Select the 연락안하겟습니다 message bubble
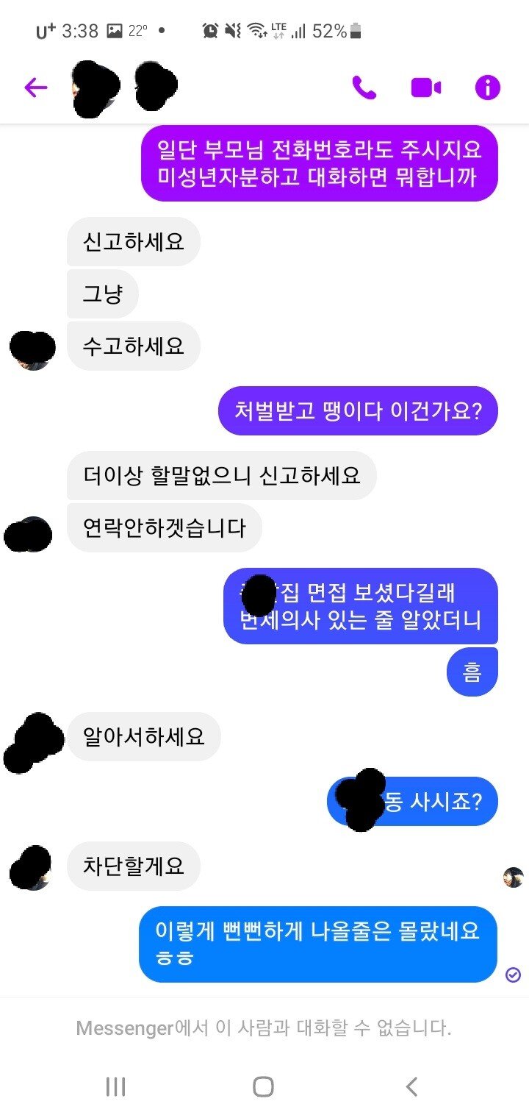The height and width of the screenshot is (1118, 529). tap(164, 527)
